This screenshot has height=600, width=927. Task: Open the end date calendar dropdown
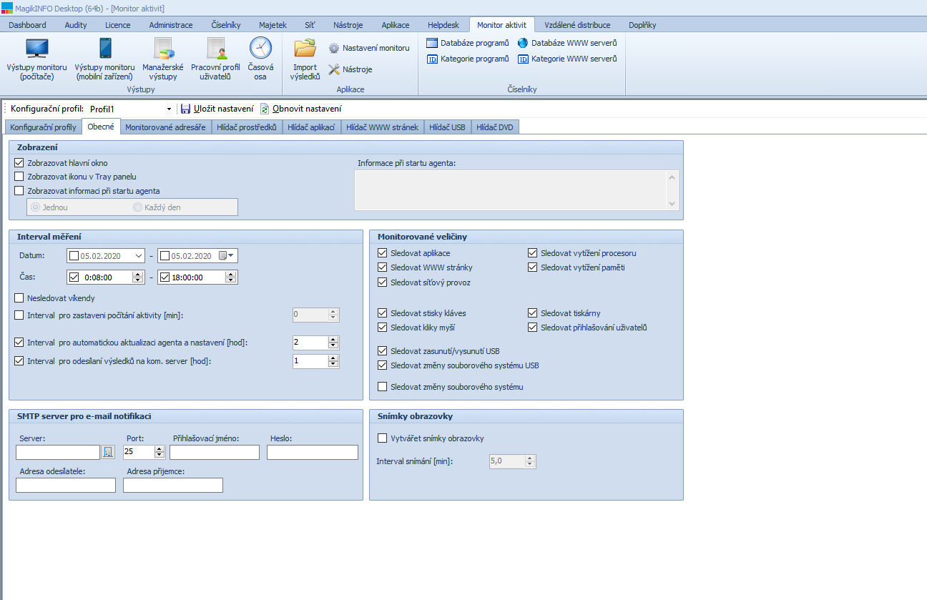coord(230,256)
